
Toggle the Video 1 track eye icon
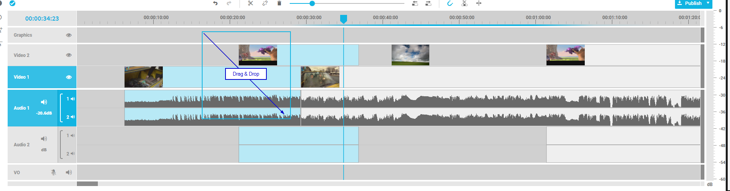[69, 77]
